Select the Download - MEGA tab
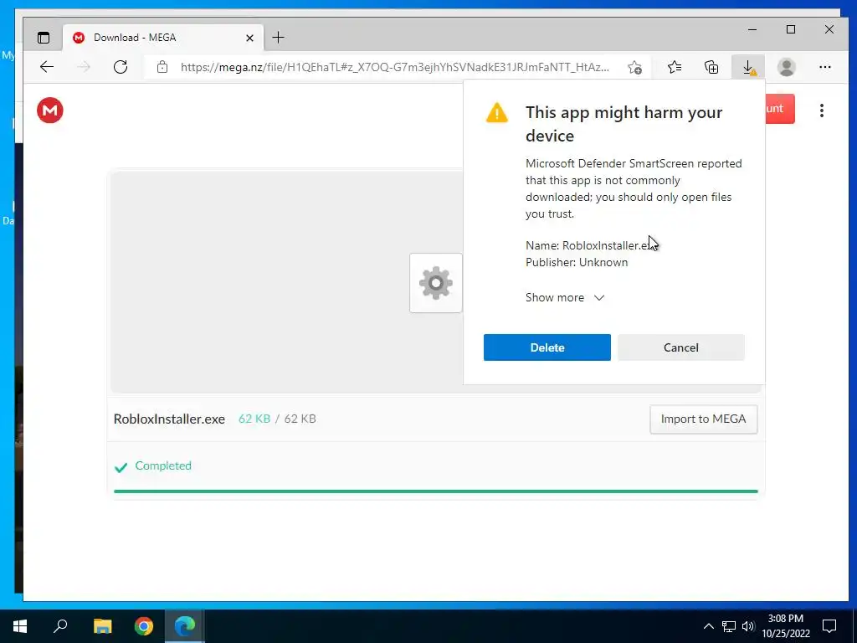Image resolution: width=857 pixels, height=643 pixels. tap(162, 37)
